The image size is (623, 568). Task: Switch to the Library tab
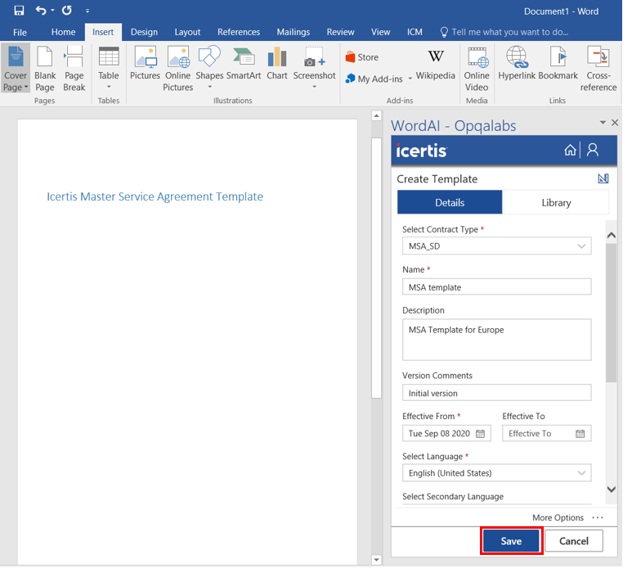556,203
